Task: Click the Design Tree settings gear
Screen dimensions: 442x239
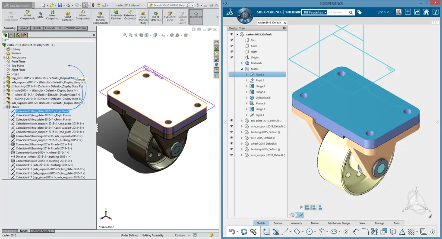Action: tap(284, 28)
